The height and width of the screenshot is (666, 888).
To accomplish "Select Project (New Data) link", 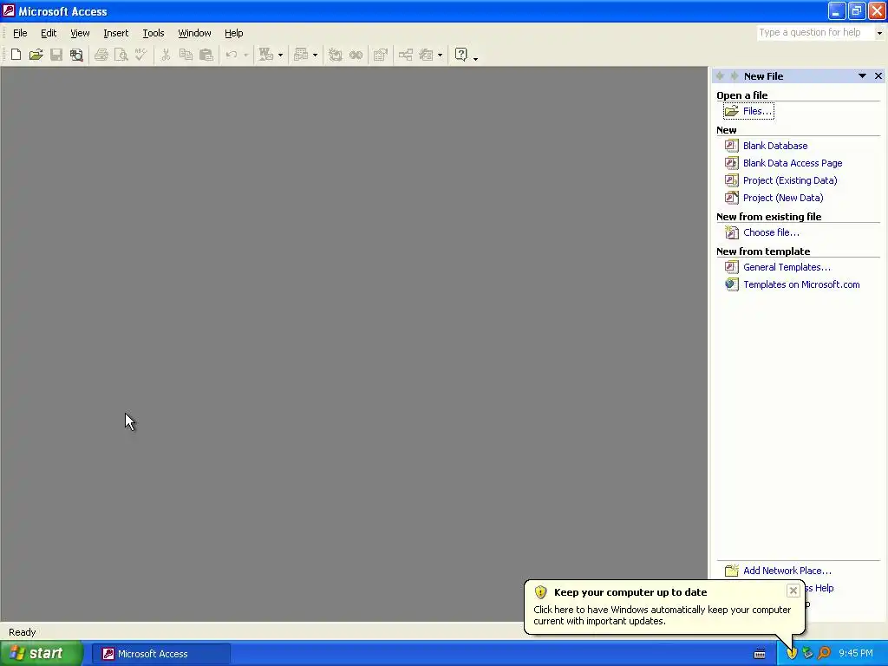I will coord(783,198).
